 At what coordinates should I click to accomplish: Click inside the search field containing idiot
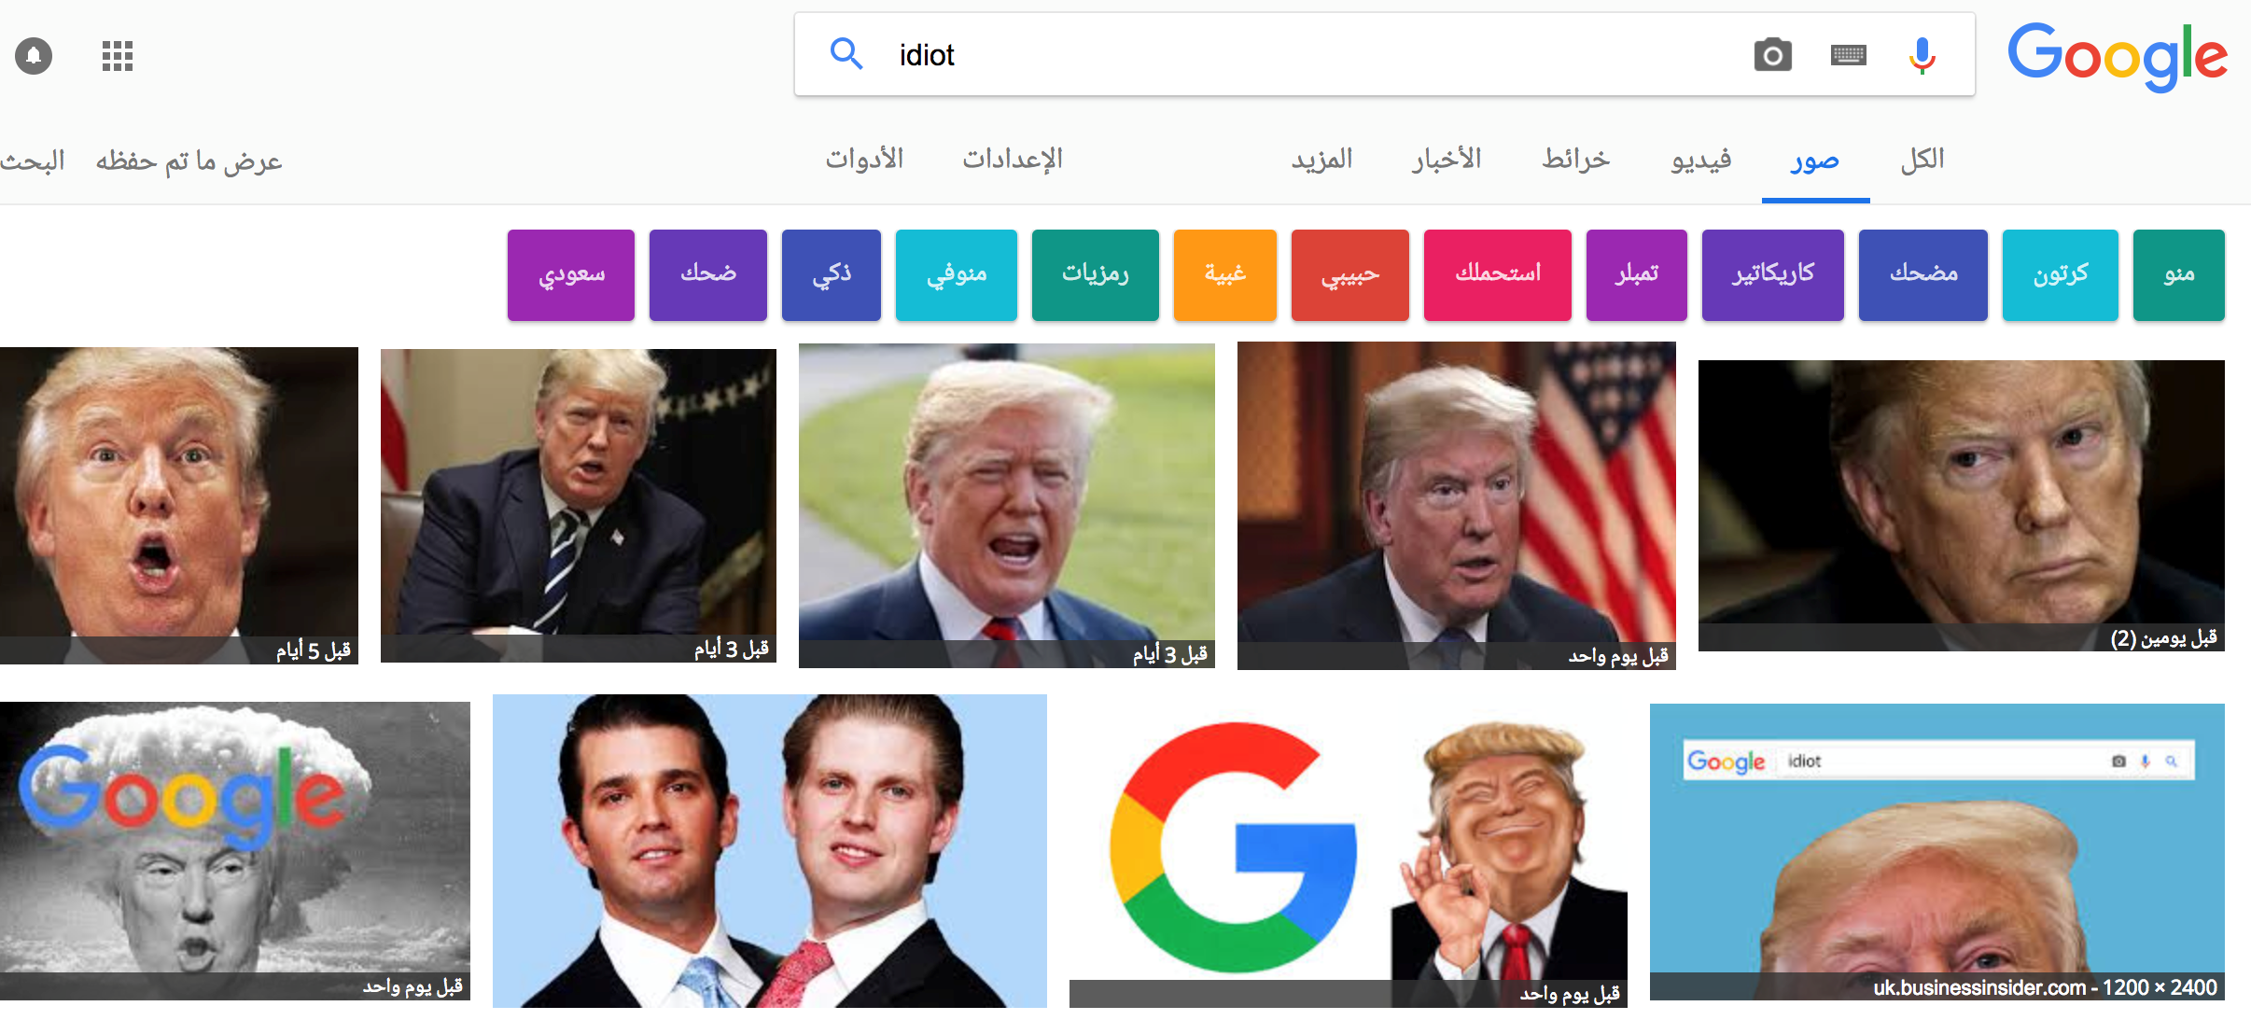click(1307, 55)
